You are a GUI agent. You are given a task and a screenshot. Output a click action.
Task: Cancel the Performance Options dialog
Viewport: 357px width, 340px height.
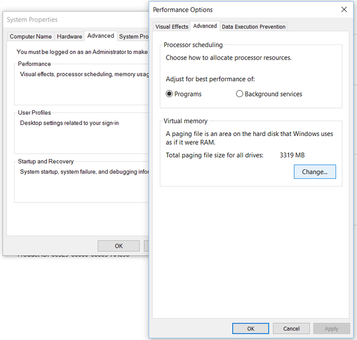click(291, 328)
